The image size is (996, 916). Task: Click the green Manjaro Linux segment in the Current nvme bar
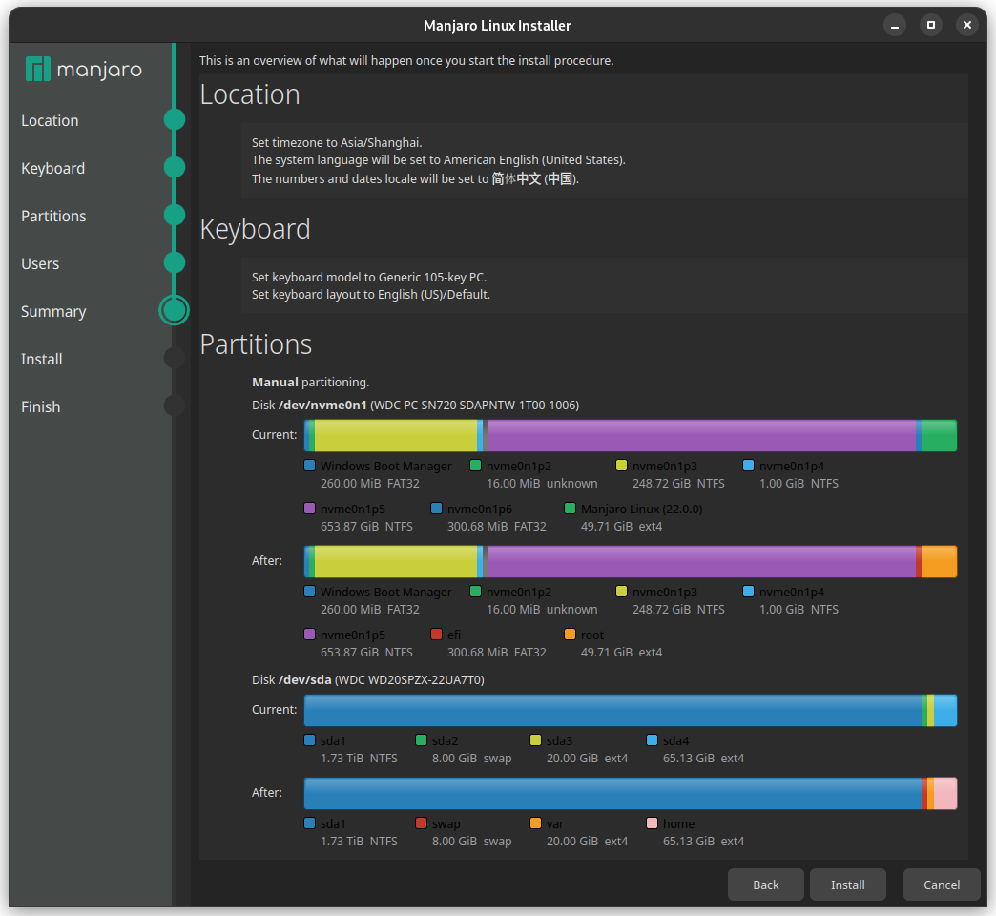pos(939,436)
